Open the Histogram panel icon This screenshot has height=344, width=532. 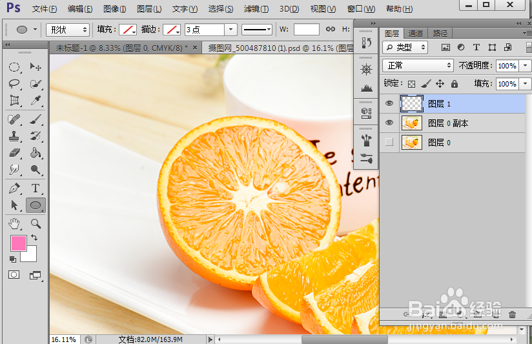366,88
